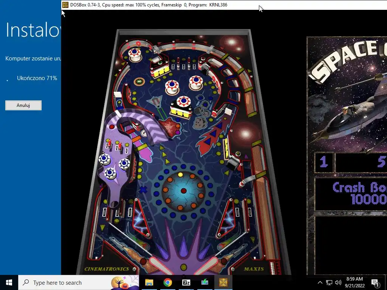Click the left pinball flipper
The height and width of the screenshot is (290, 387).
(x=160, y=265)
